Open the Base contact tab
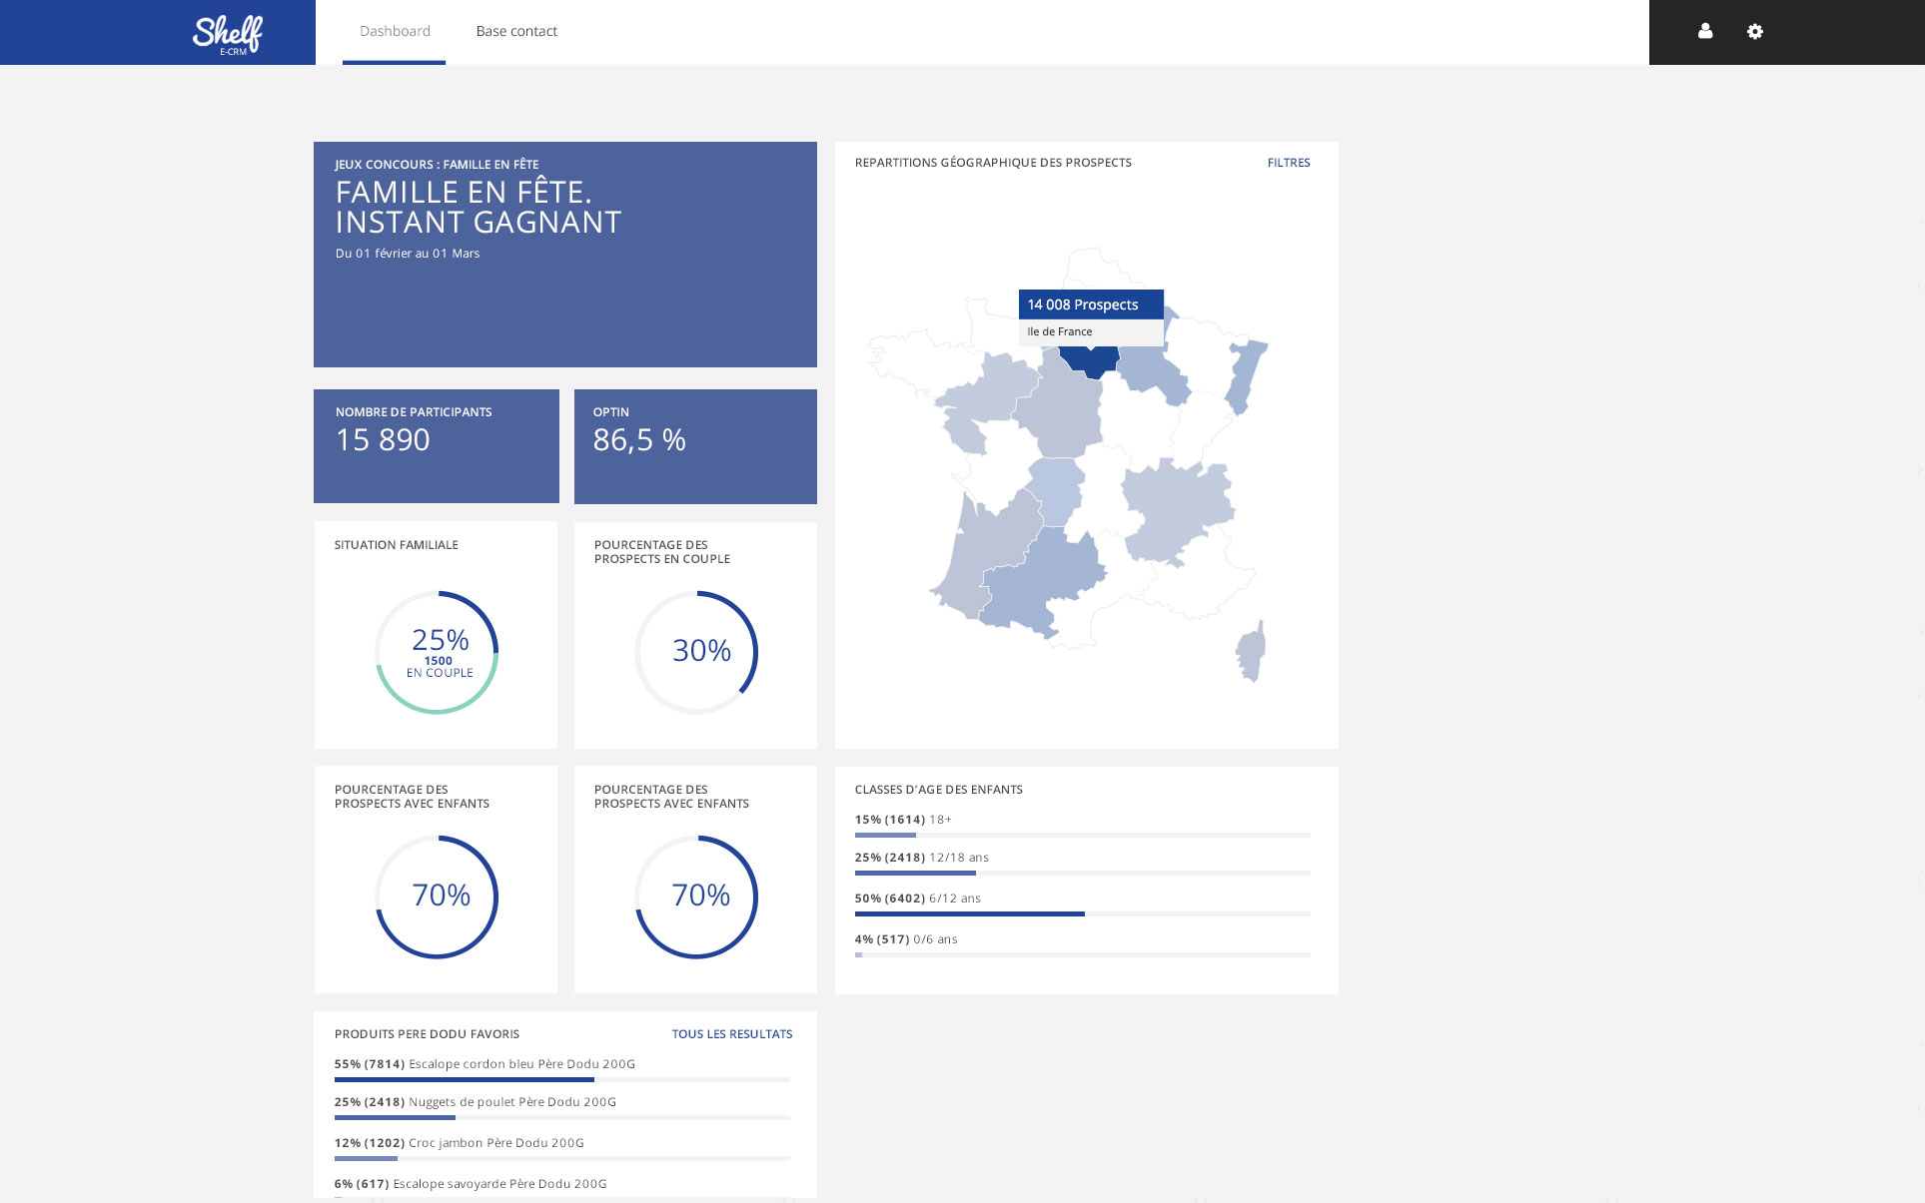The image size is (1925, 1203). pos(516,31)
